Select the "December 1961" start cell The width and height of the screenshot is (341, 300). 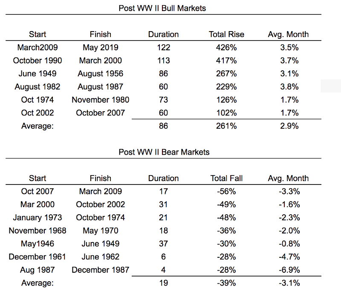[x=38, y=257]
